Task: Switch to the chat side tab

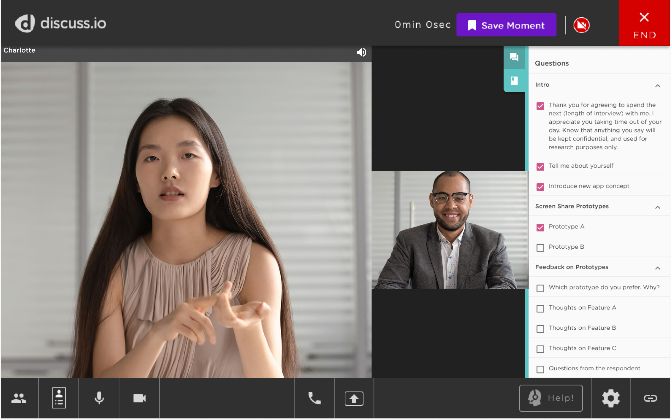Action: click(514, 57)
